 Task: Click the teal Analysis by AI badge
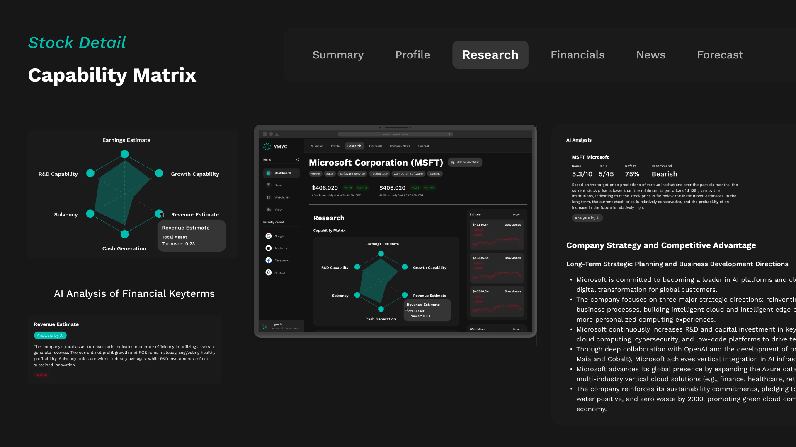point(50,336)
